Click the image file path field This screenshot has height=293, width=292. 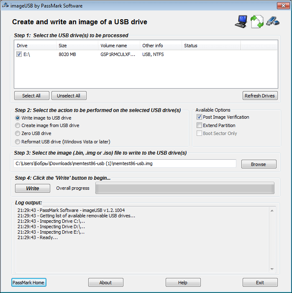[125, 163]
